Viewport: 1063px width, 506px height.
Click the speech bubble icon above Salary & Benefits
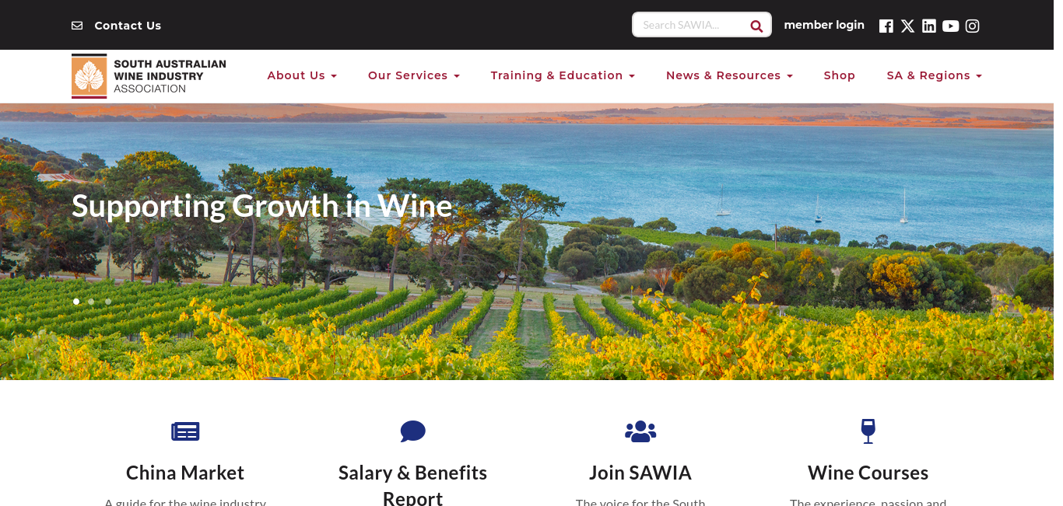tap(413, 431)
